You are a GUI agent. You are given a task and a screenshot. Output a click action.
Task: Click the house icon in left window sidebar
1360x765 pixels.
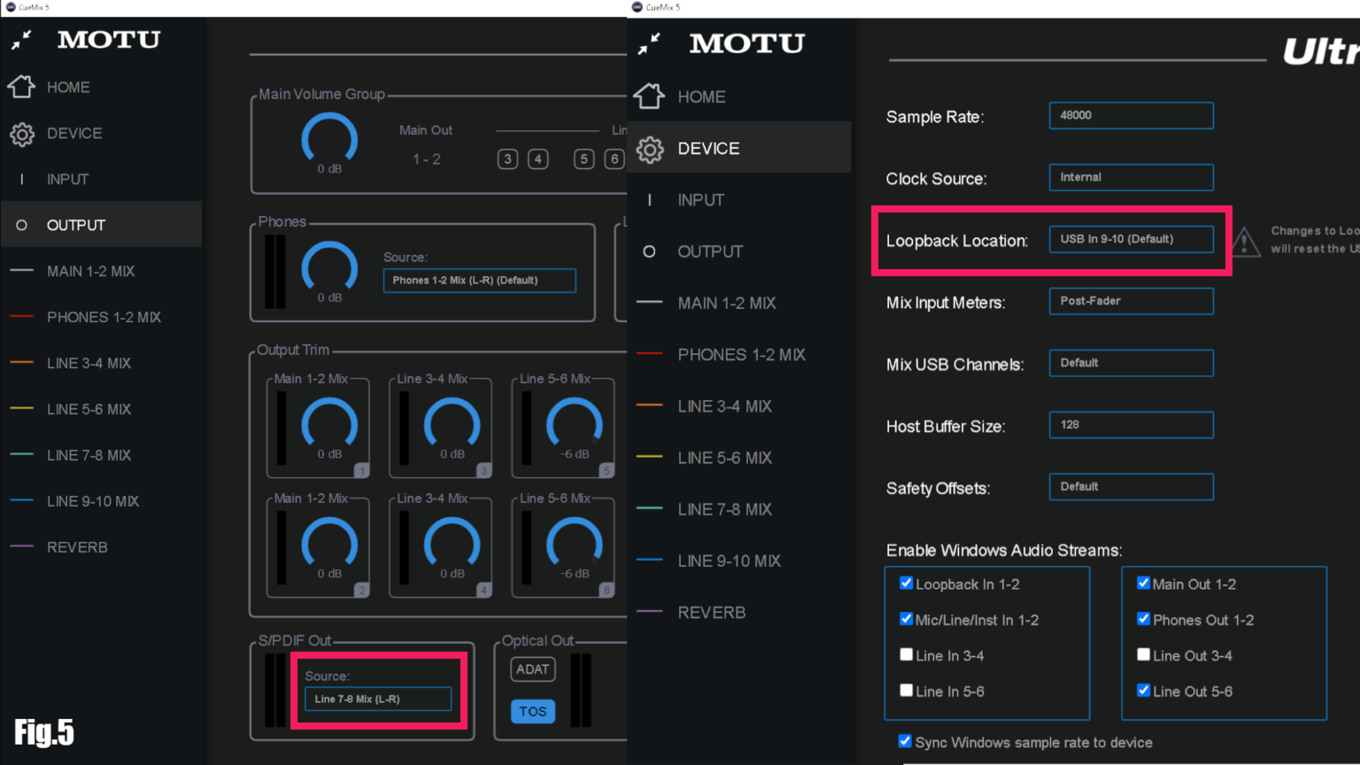[x=21, y=87]
